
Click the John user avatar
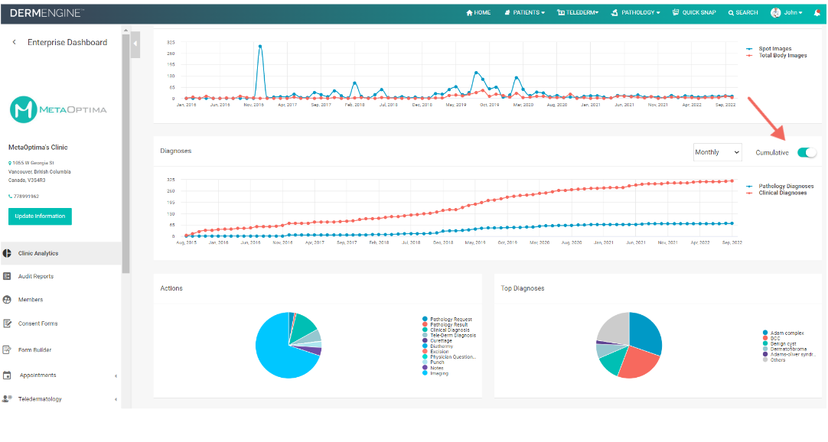[775, 13]
